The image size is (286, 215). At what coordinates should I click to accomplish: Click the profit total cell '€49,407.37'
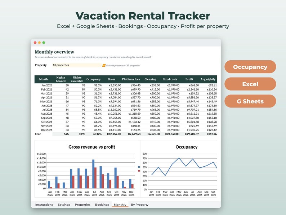pyautogui.click(x=192, y=134)
